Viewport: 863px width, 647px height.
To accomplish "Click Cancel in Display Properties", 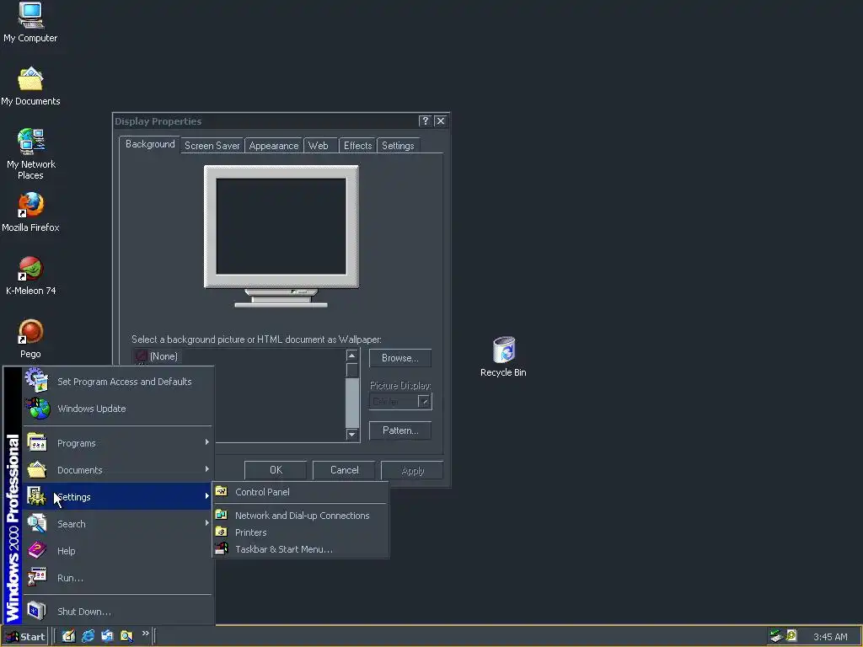I will click(344, 470).
